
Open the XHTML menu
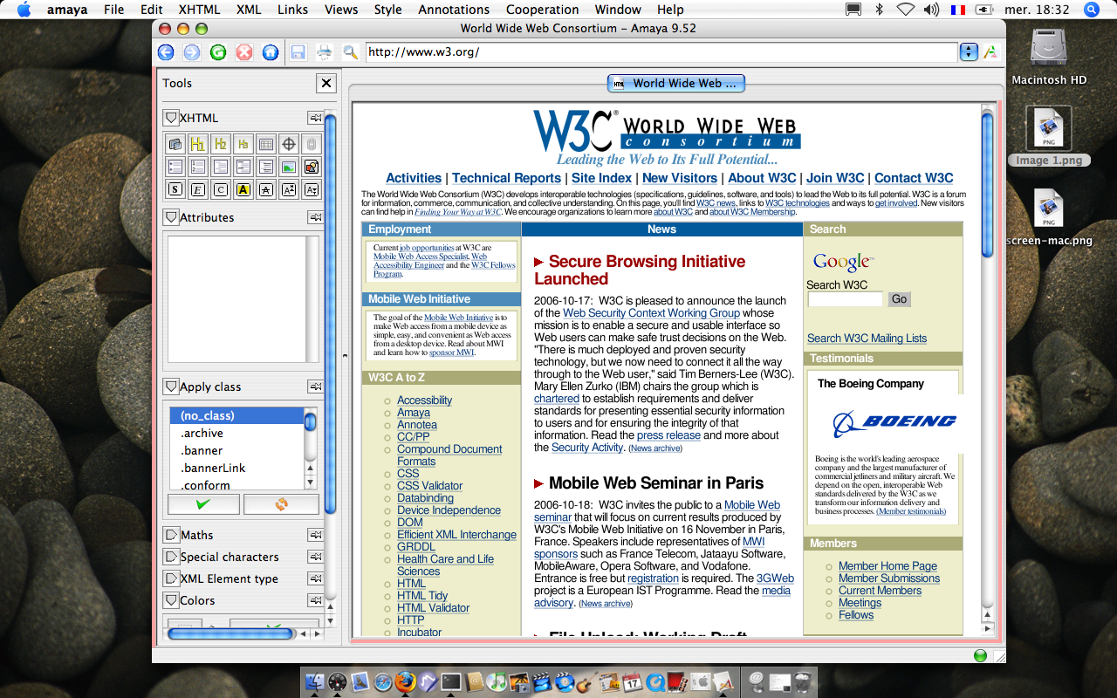(199, 10)
